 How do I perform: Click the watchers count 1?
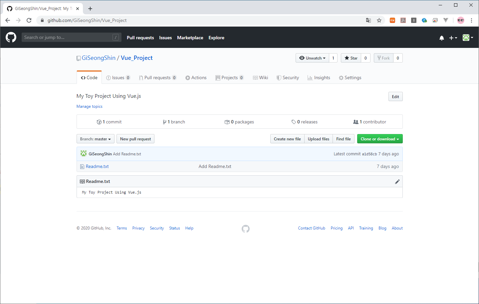point(333,58)
